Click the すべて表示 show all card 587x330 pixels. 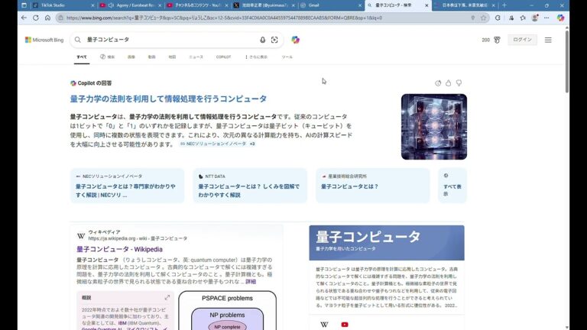pyautogui.click(x=452, y=186)
